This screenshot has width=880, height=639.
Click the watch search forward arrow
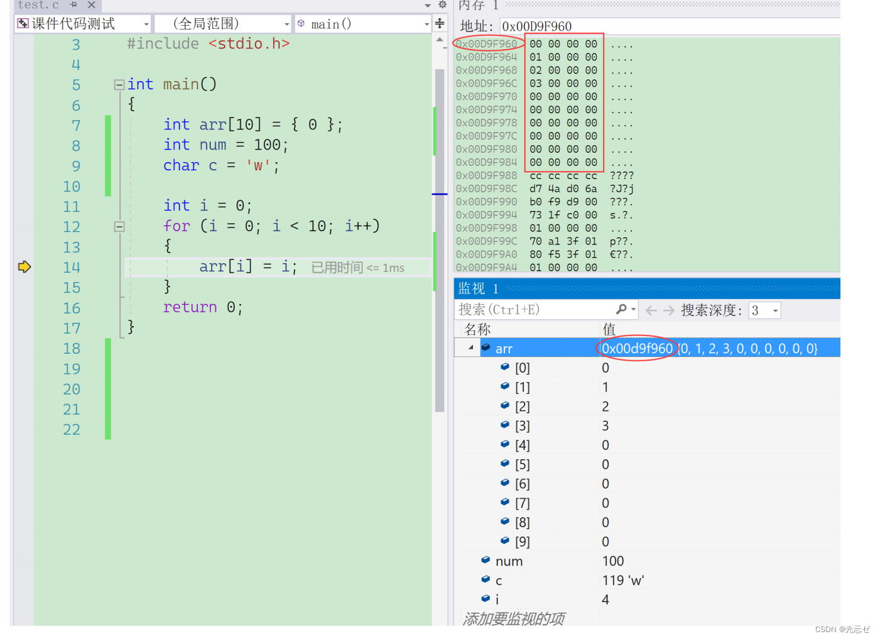tap(669, 310)
